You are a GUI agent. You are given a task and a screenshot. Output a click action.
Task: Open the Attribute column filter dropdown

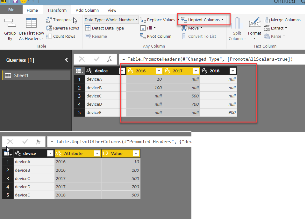tap(97, 153)
